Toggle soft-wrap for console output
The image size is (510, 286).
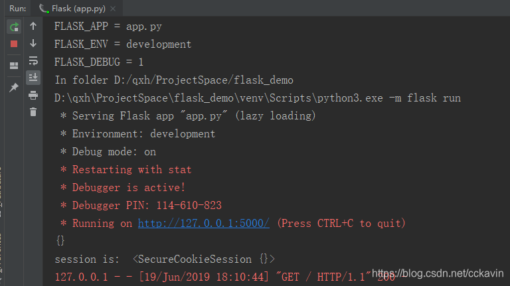click(x=33, y=61)
